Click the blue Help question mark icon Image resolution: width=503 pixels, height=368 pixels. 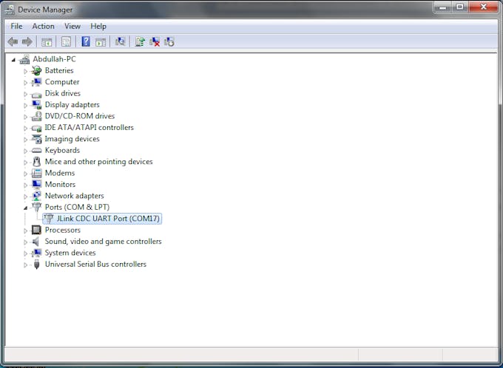pos(86,41)
